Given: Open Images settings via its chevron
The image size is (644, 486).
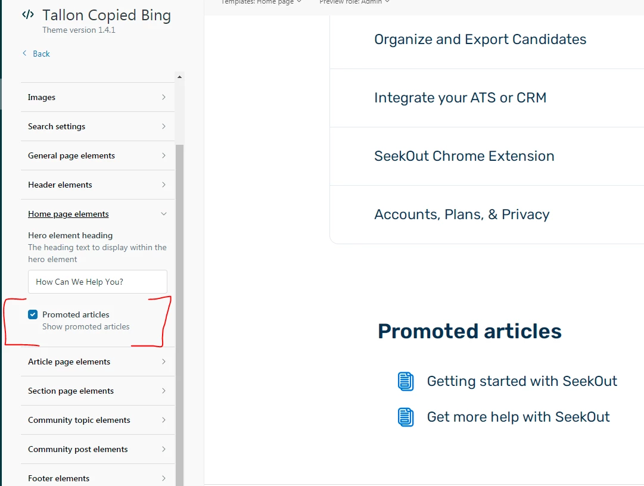Looking at the screenshot, I should click(163, 97).
